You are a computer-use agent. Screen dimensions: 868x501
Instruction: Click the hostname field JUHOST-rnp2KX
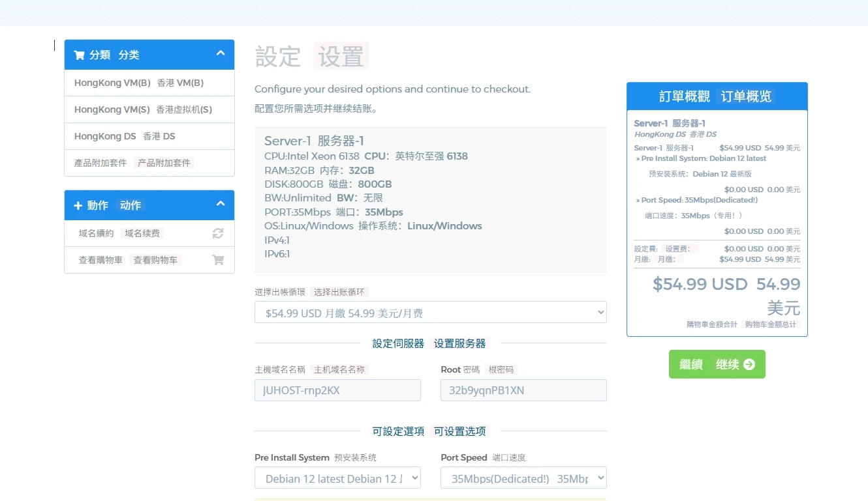click(x=337, y=390)
